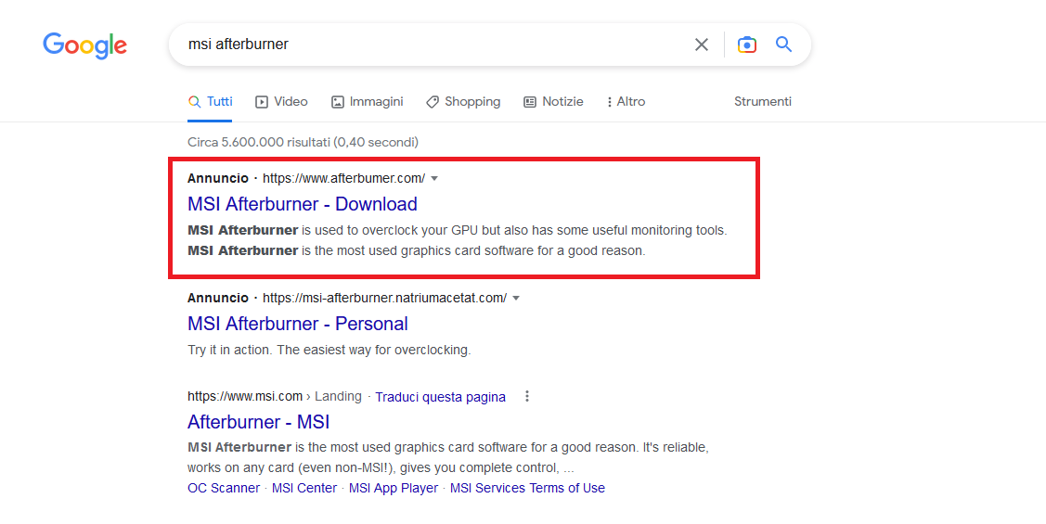The width and height of the screenshot is (1046, 524).
Task: Open MSI Services Terms of Use sitelink
Action: (528, 488)
